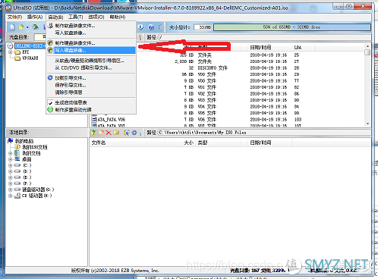378x279 pixels.
Task: Click the blue info toolbar icon
Action: [x=140, y=27]
